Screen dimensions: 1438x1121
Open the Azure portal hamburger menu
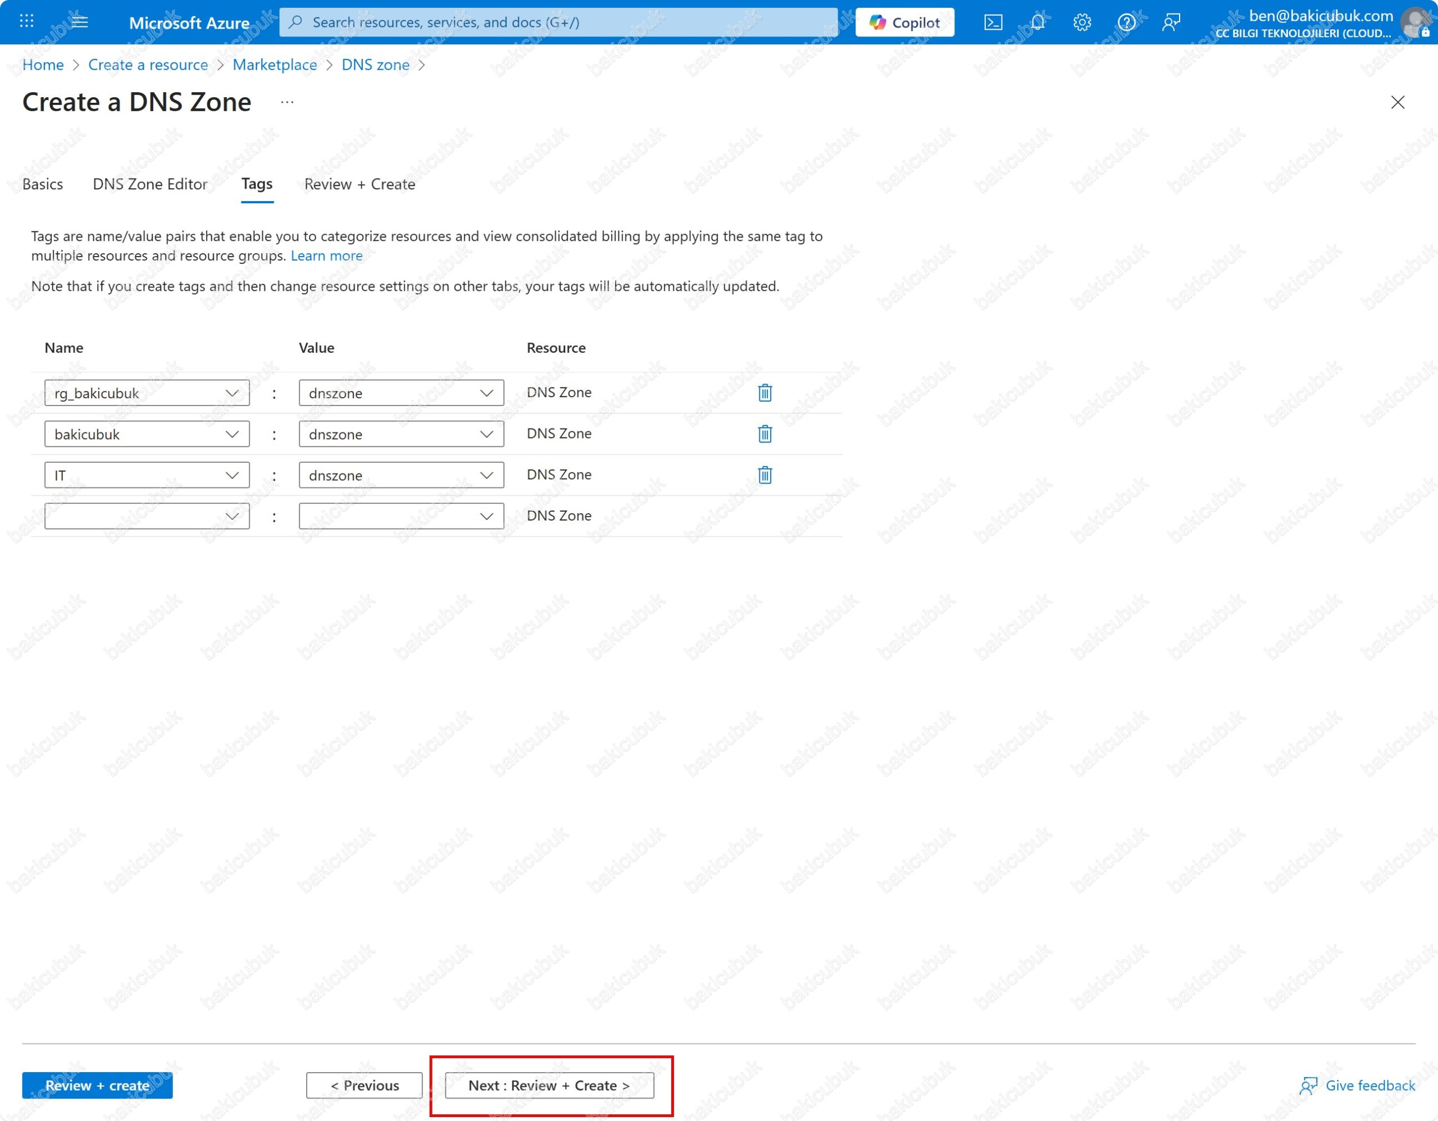pyautogui.click(x=80, y=22)
